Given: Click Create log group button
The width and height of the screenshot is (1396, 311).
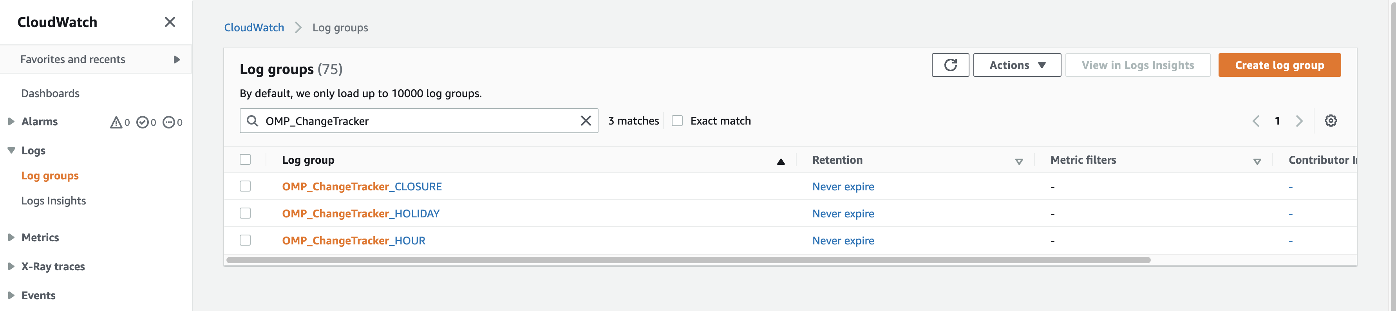Looking at the screenshot, I should pos(1279,65).
